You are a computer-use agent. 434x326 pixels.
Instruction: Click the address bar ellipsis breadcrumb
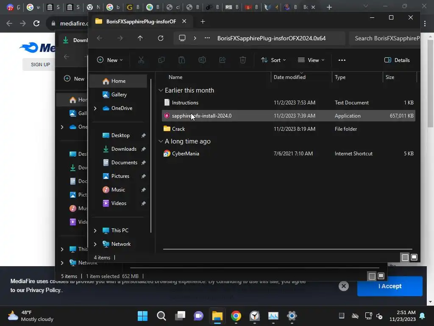click(207, 38)
